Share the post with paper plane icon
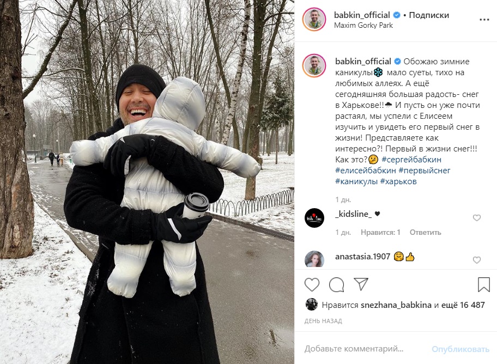 click(x=361, y=284)
